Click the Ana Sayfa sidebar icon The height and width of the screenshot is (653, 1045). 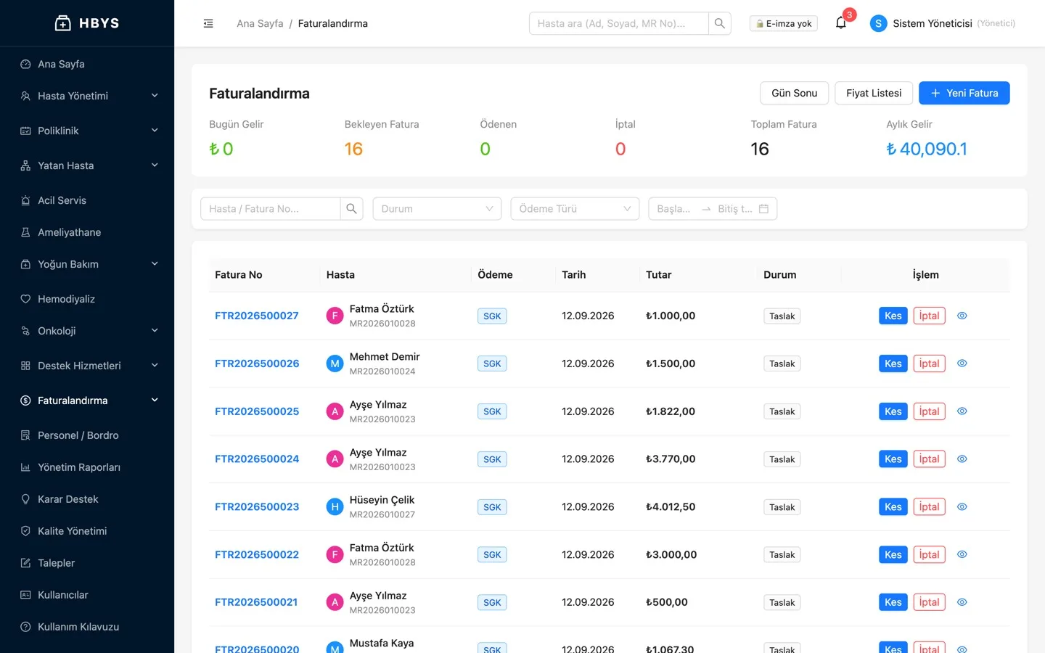[25, 64]
